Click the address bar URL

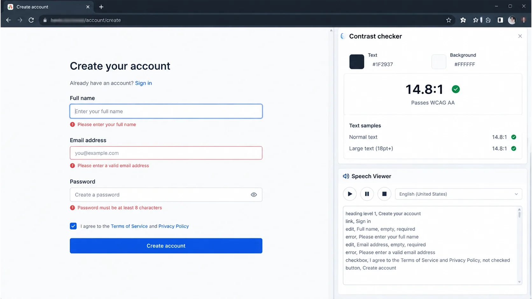point(86,20)
